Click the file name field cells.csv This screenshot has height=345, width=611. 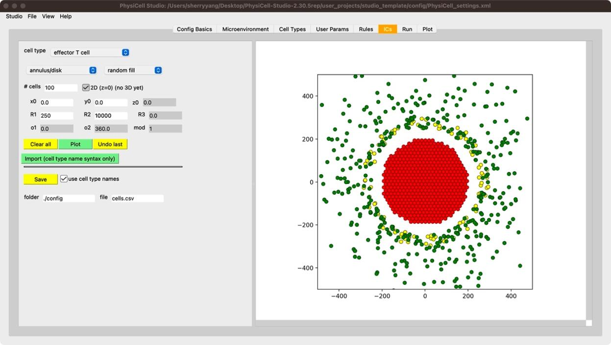137,199
